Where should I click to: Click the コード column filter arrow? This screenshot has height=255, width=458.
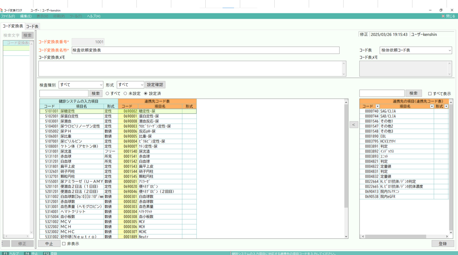tap(378, 106)
